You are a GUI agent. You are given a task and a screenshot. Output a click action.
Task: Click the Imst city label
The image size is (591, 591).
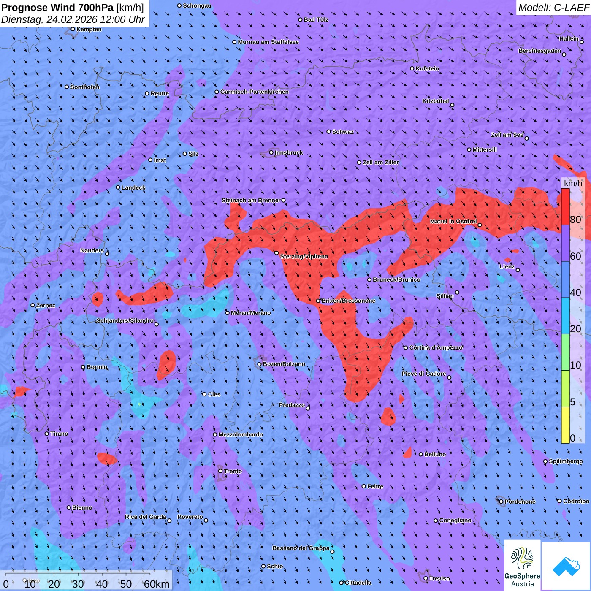[x=160, y=160]
